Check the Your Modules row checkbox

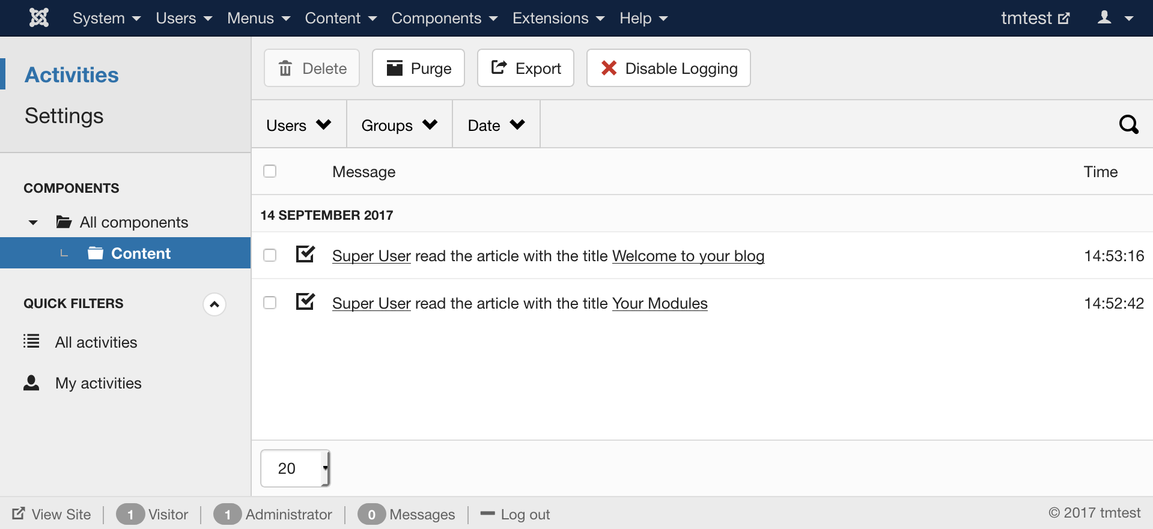(270, 303)
